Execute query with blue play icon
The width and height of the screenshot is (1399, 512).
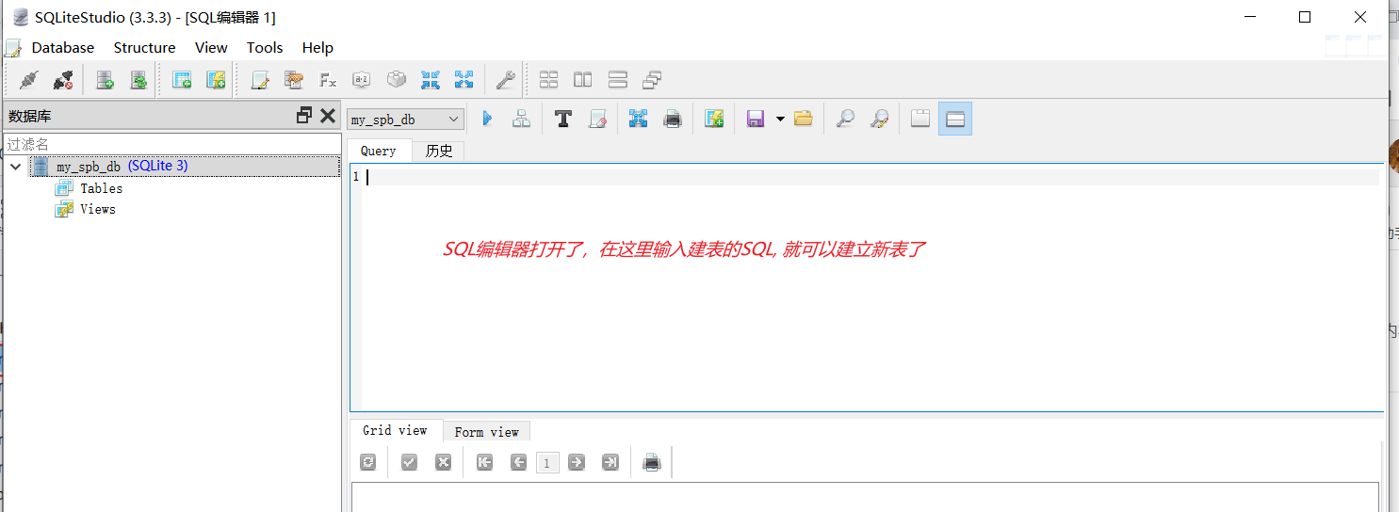click(x=487, y=119)
